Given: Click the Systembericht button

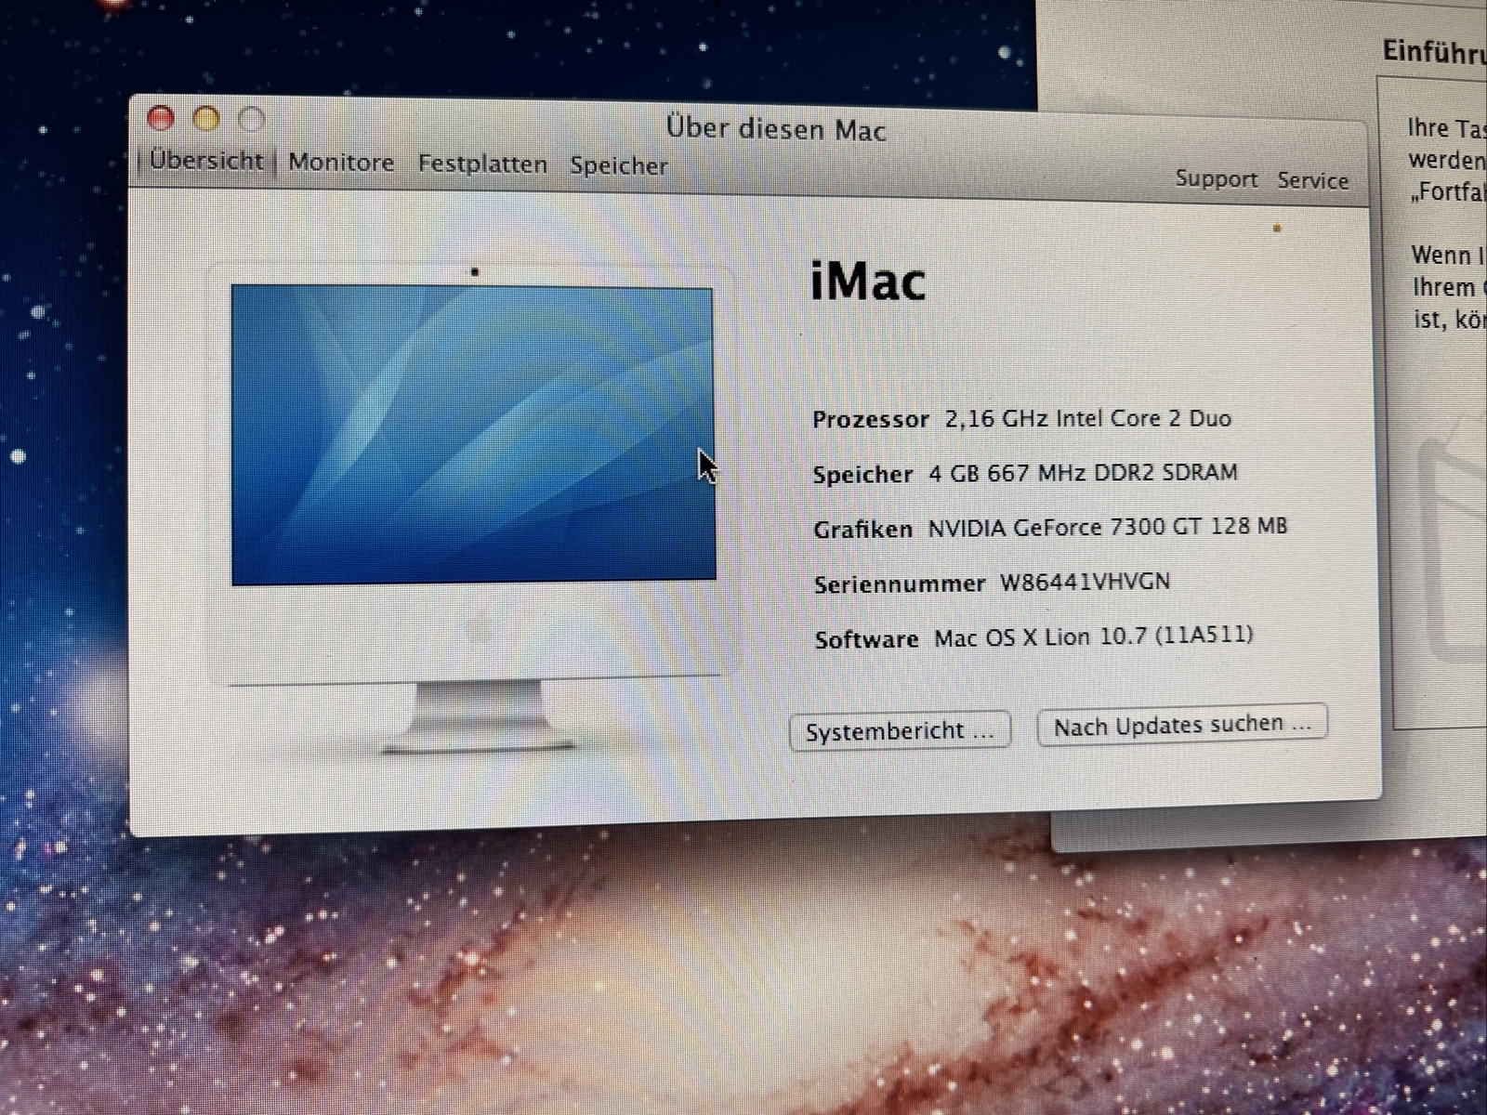Looking at the screenshot, I should 900,731.
